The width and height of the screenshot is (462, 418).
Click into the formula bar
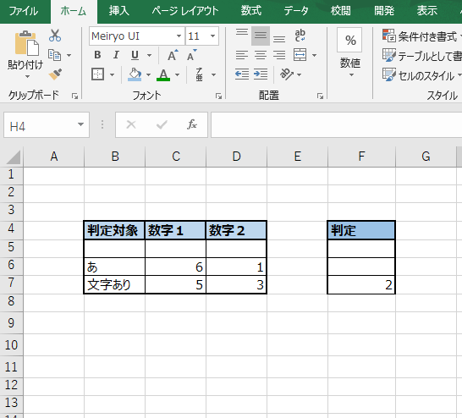tap(336, 124)
